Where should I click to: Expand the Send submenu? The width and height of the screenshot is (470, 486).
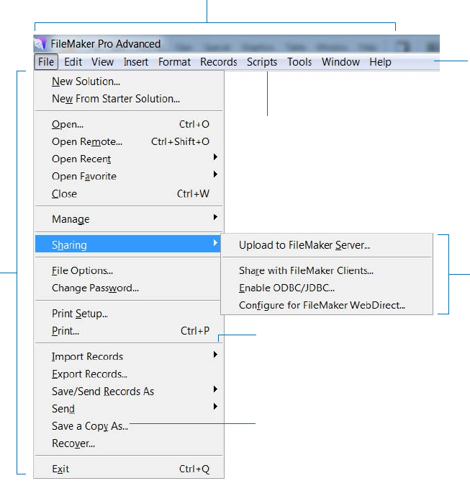click(129, 409)
